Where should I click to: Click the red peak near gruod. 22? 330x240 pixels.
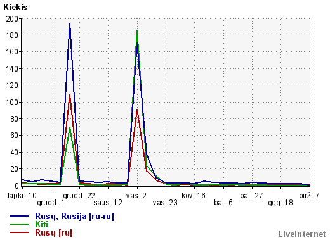pyautogui.click(x=70, y=96)
